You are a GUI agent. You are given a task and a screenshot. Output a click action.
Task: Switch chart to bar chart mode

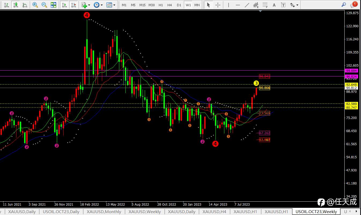coord(7,5)
